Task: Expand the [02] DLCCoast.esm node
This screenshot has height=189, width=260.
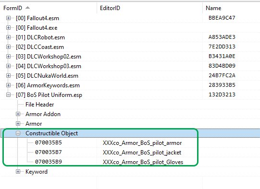Action: (8, 47)
